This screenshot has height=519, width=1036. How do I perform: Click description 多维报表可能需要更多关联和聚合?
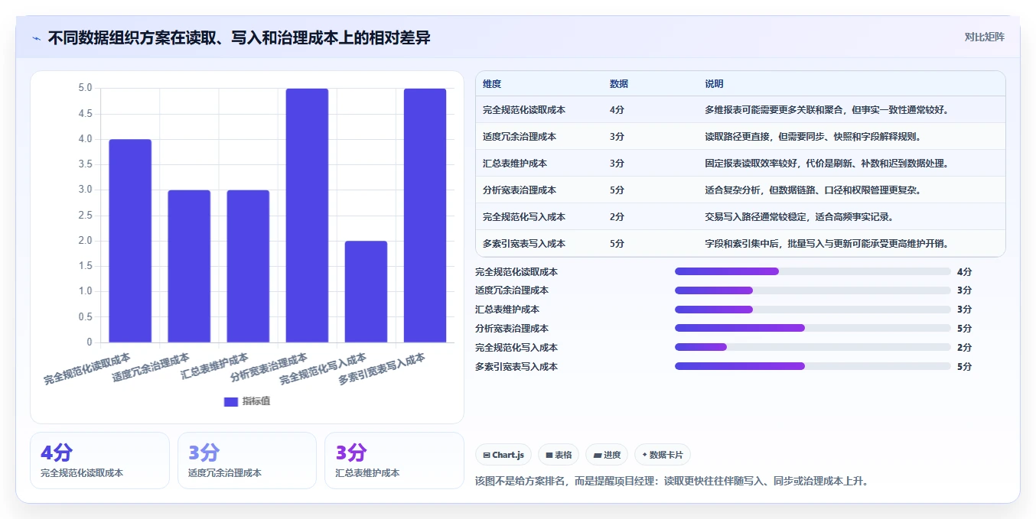pyautogui.click(x=827, y=110)
